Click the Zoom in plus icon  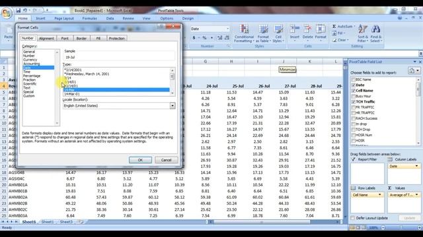[x=420, y=228]
